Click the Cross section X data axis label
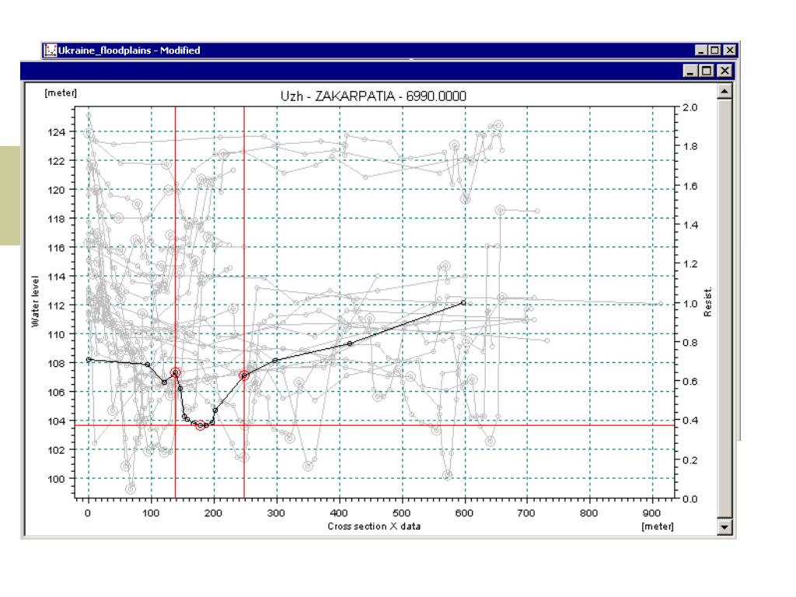Viewport: 796px width, 597px height. coord(374,526)
